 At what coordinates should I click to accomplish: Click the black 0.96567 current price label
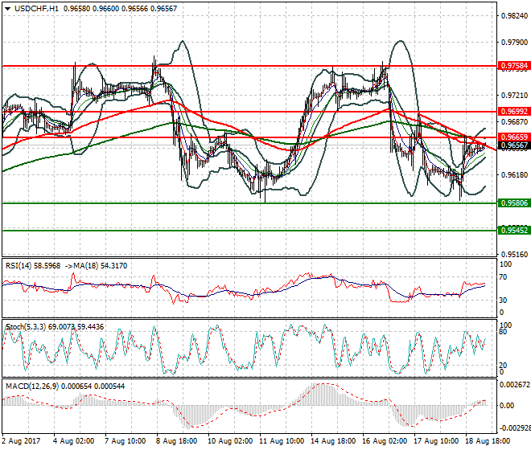point(514,145)
